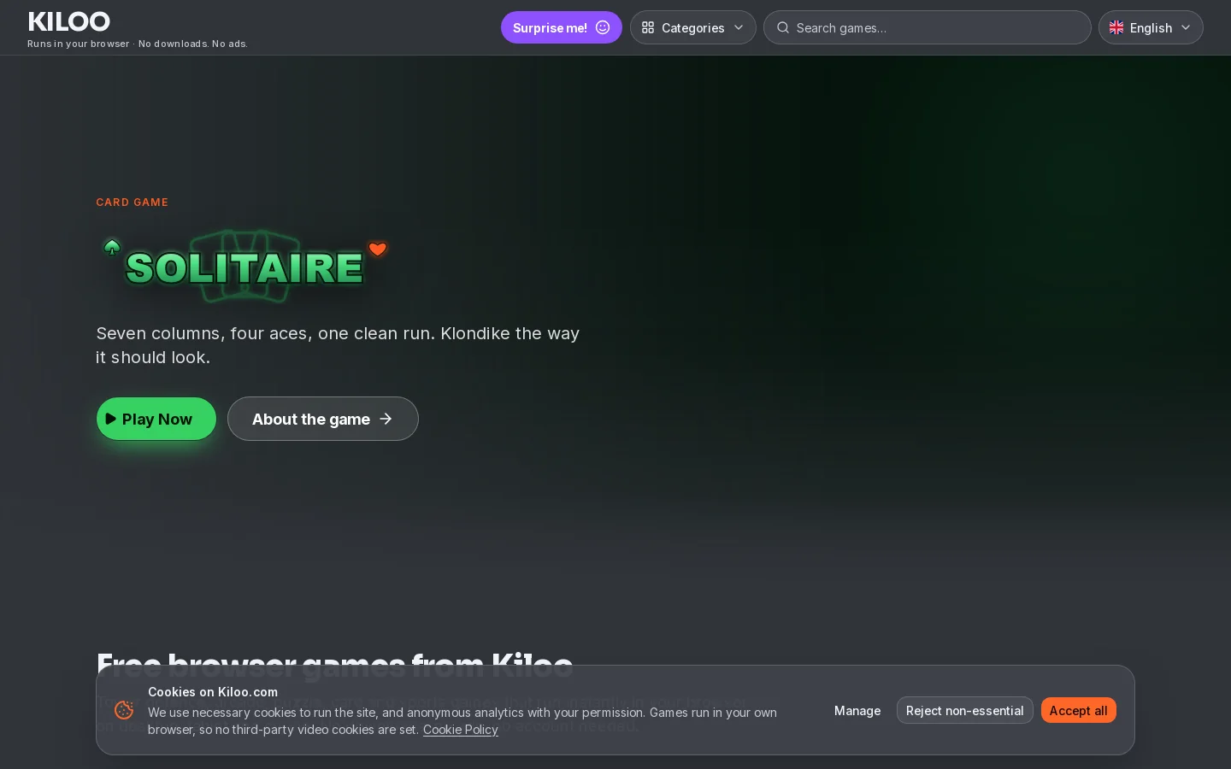This screenshot has width=1231, height=769.
Task: Click the Categories grid icon
Action: (x=648, y=27)
